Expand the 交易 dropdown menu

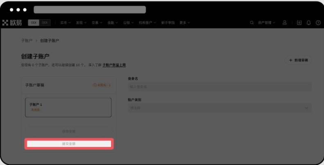(x=97, y=23)
